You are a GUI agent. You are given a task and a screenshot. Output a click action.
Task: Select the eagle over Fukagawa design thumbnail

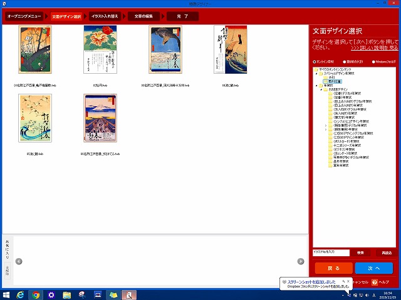click(x=165, y=49)
